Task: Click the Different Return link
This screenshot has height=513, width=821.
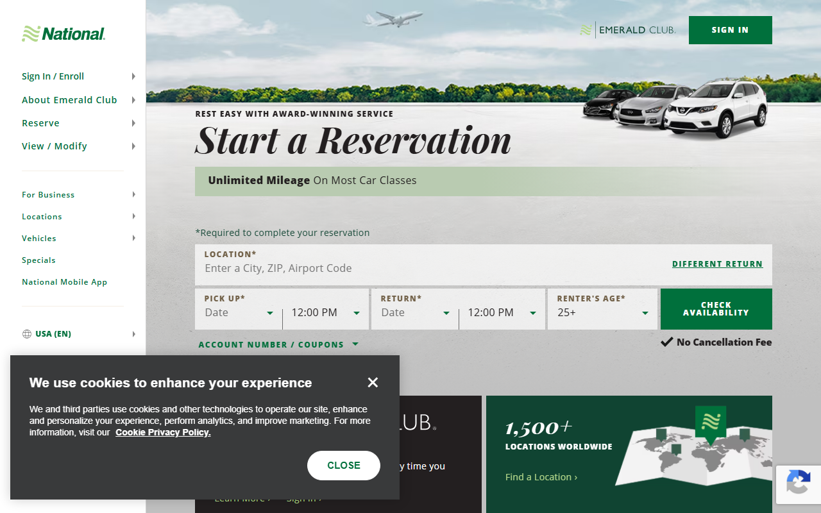Action: (x=717, y=264)
